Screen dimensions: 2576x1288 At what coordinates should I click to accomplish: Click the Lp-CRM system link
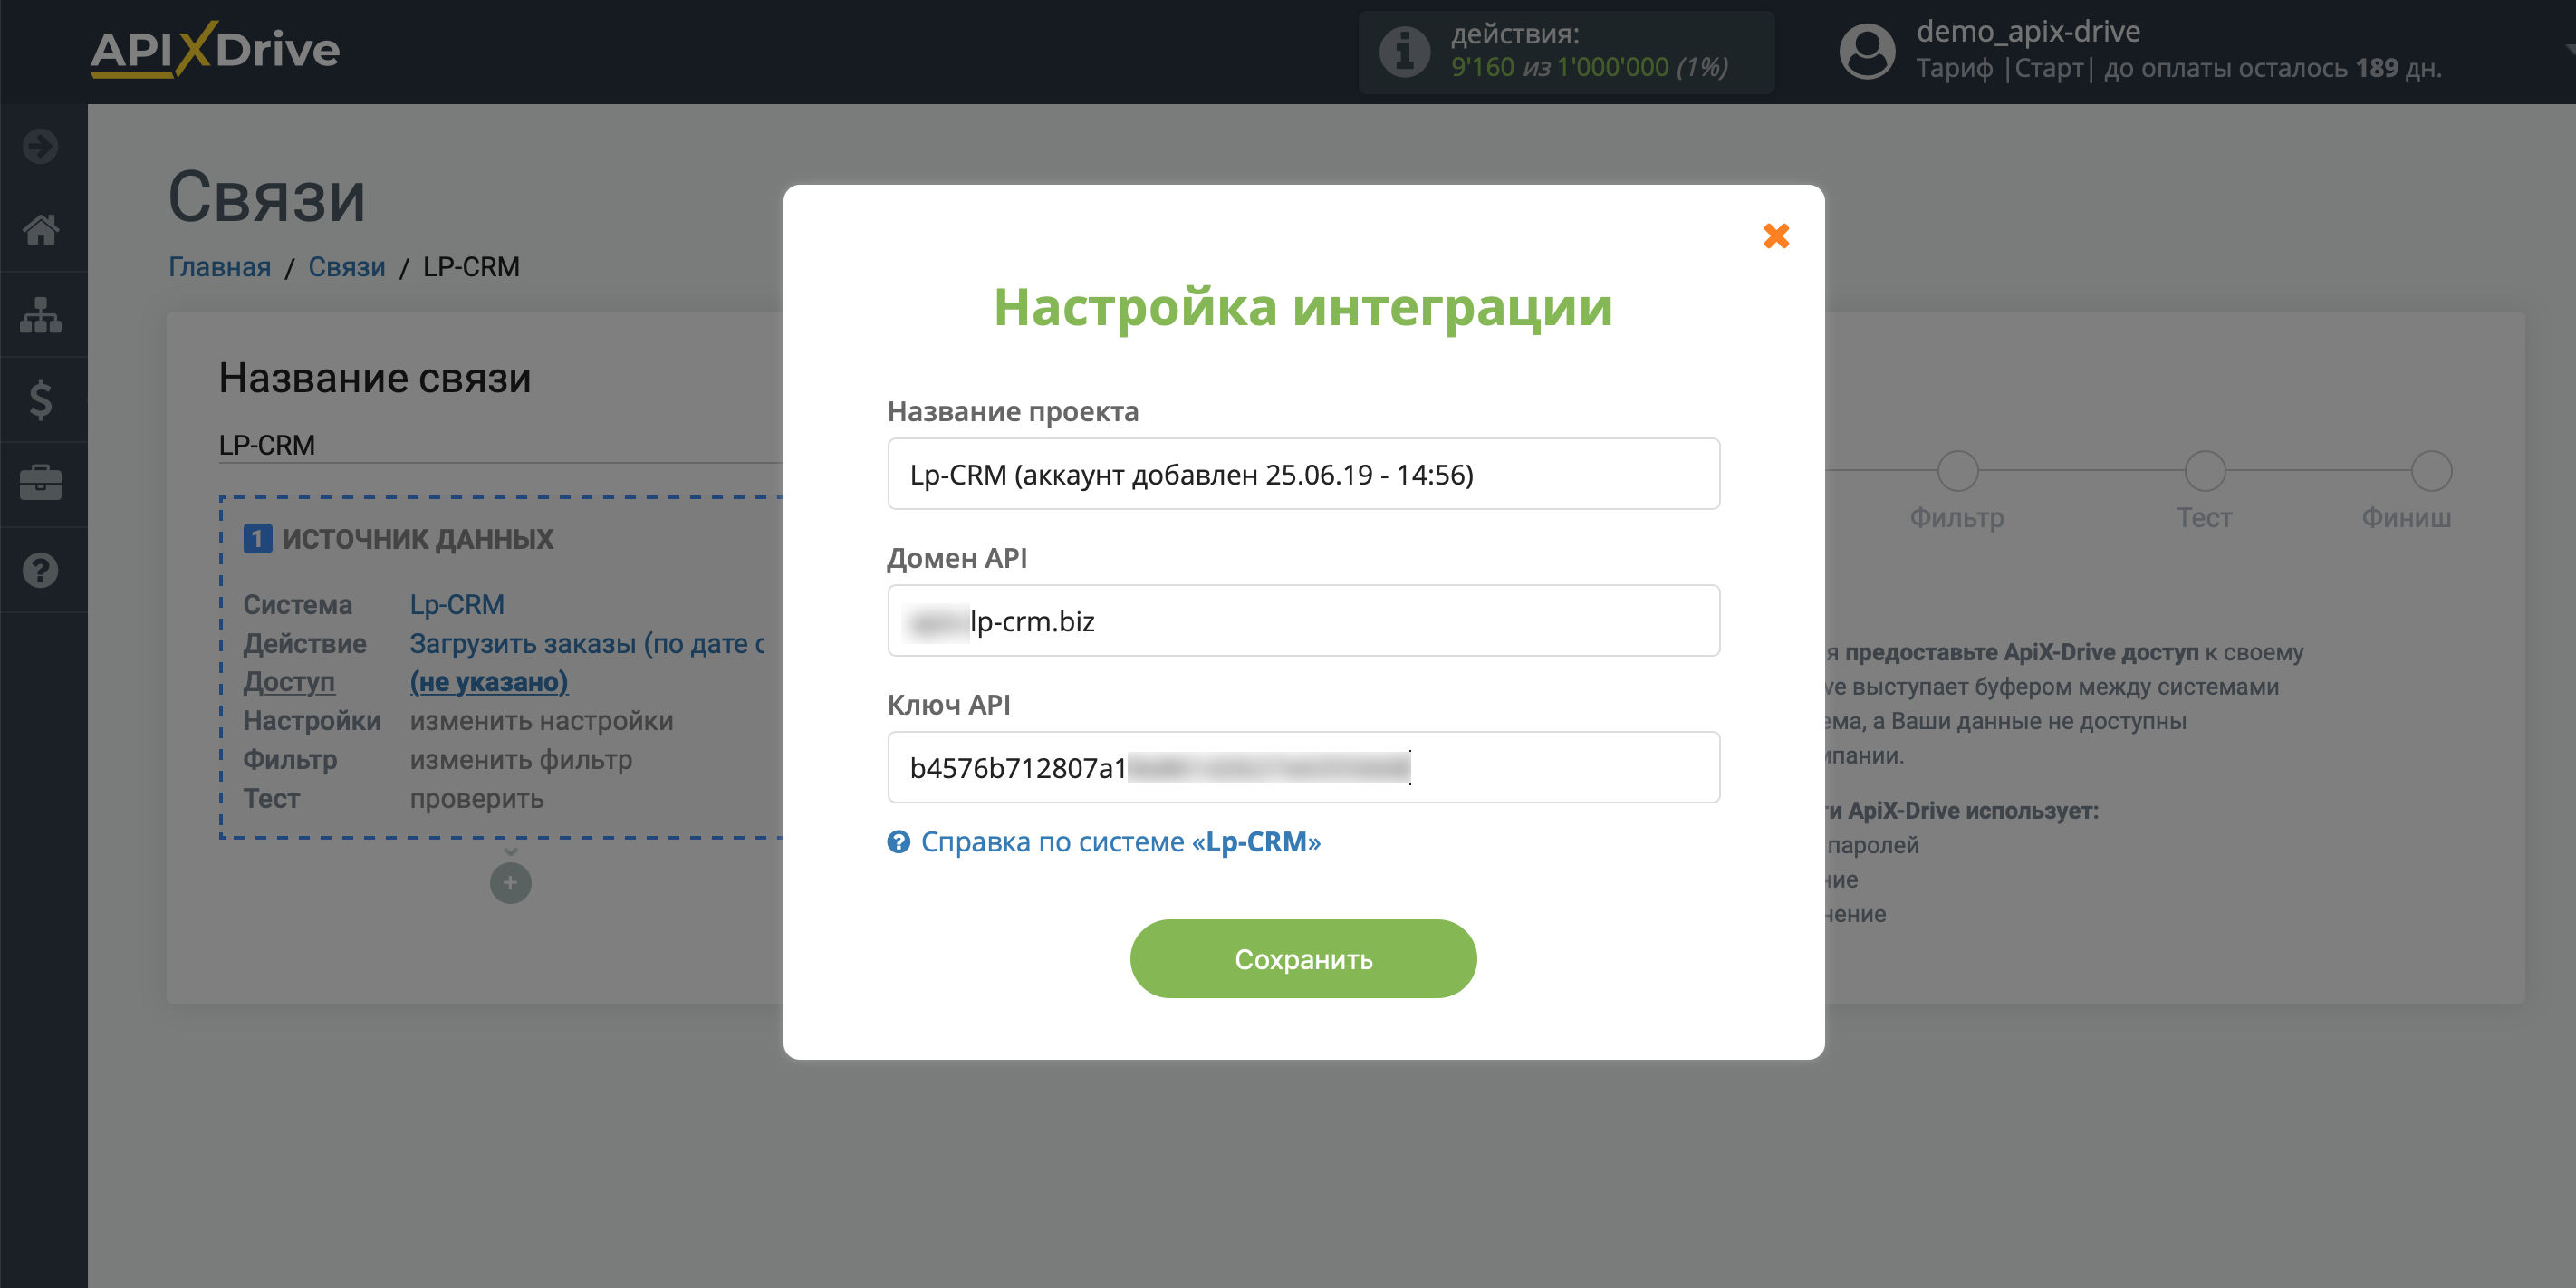pos(457,605)
